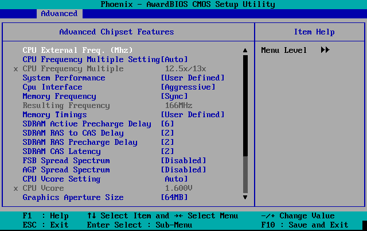Select the System Performance label
The height and width of the screenshot is (231, 367).
(64, 78)
